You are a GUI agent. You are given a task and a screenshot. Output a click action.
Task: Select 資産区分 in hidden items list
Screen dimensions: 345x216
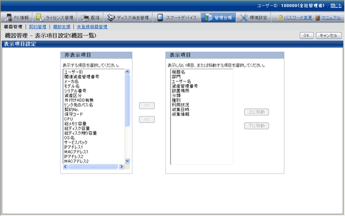73,95
